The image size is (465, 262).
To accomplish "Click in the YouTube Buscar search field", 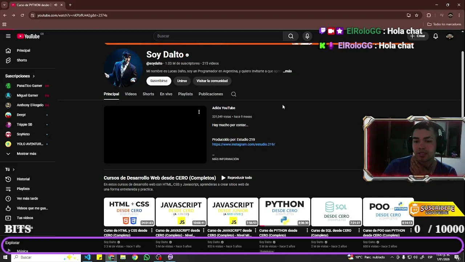I will [218, 36].
